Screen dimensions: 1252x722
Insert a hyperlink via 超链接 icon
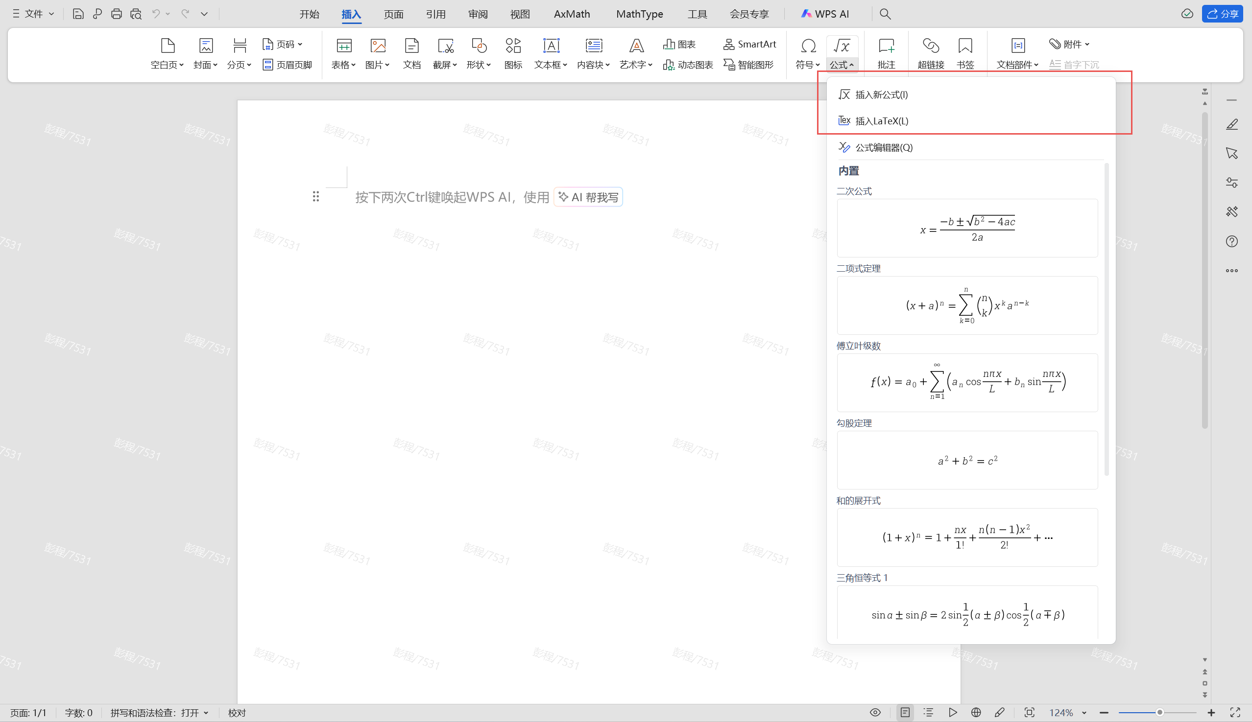tap(931, 46)
